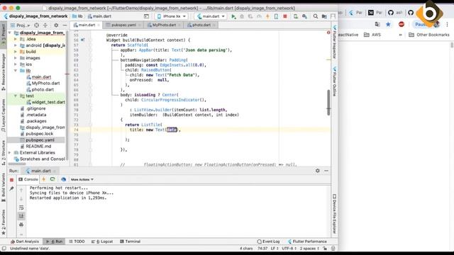Image resolution: width=454 pixels, height=255 pixels.
Task: Click the blue bookmark star in browser
Action: pos(388,24)
